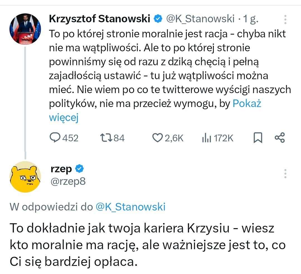Image resolution: width=301 pixels, height=274 pixels.
Task: Open the more options menu on Stanowski's tweet
Action: click(x=285, y=20)
